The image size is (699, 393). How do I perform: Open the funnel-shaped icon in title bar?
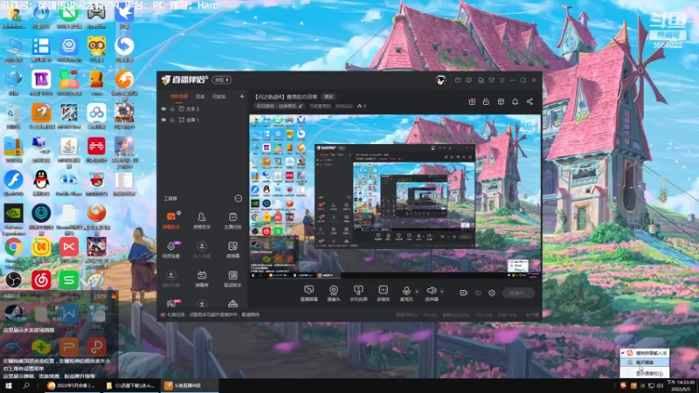click(x=491, y=80)
